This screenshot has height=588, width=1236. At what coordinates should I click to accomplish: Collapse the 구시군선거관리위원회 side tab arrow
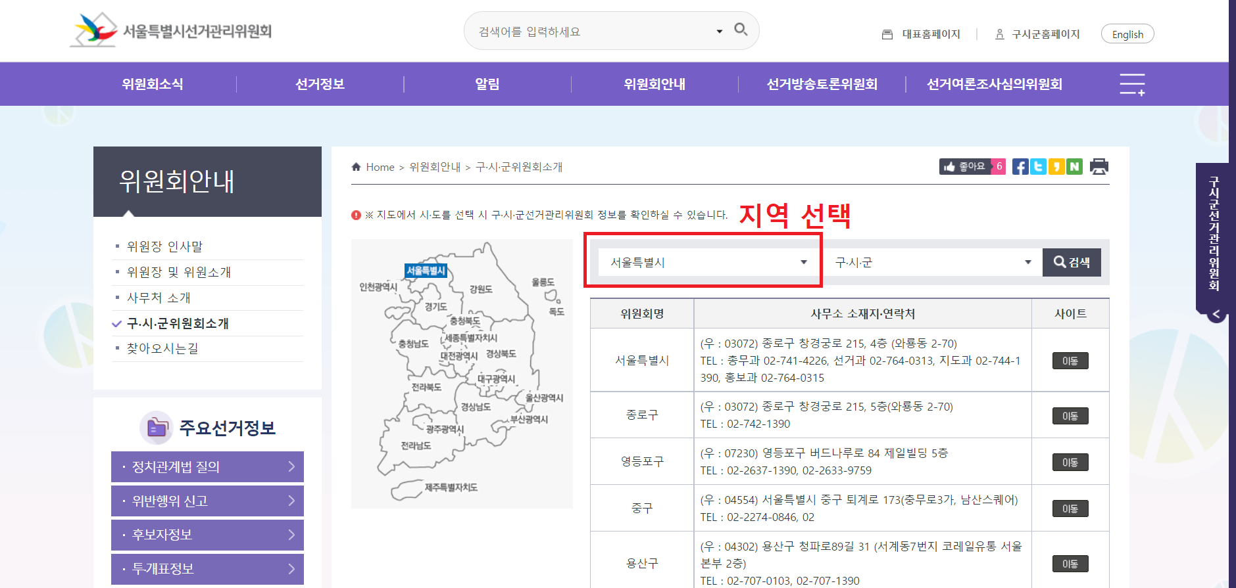(1216, 314)
